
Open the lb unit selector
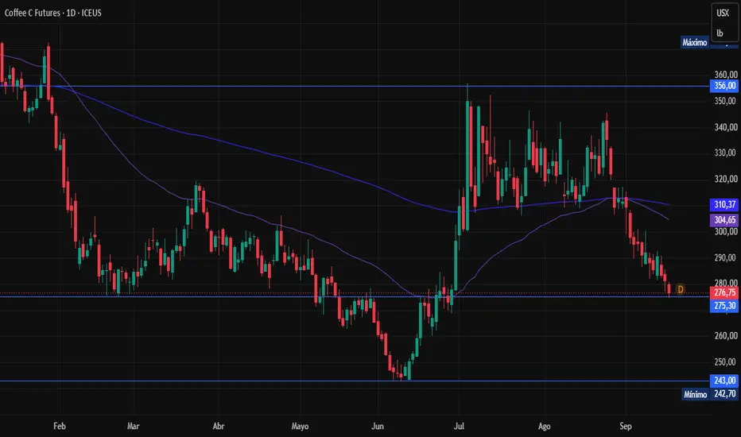point(720,33)
